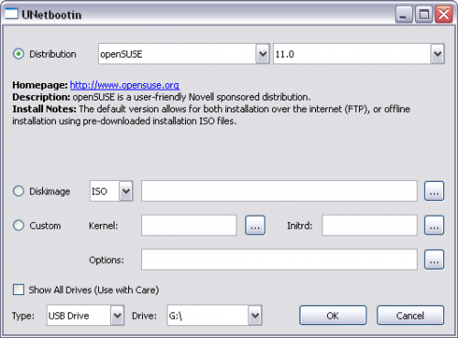This screenshot has height=338, width=458.
Task: Select the Diskimage radio button
Action: tap(18, 191)
